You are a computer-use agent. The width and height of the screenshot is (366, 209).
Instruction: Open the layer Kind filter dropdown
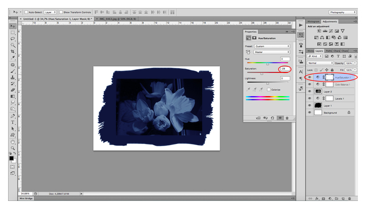[315, 56]
